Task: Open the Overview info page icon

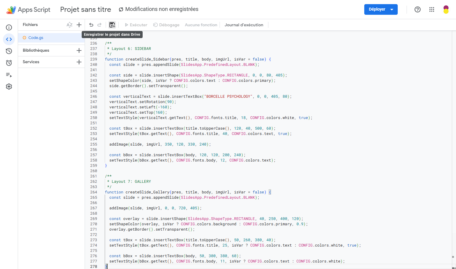Action: pos(9,27)
